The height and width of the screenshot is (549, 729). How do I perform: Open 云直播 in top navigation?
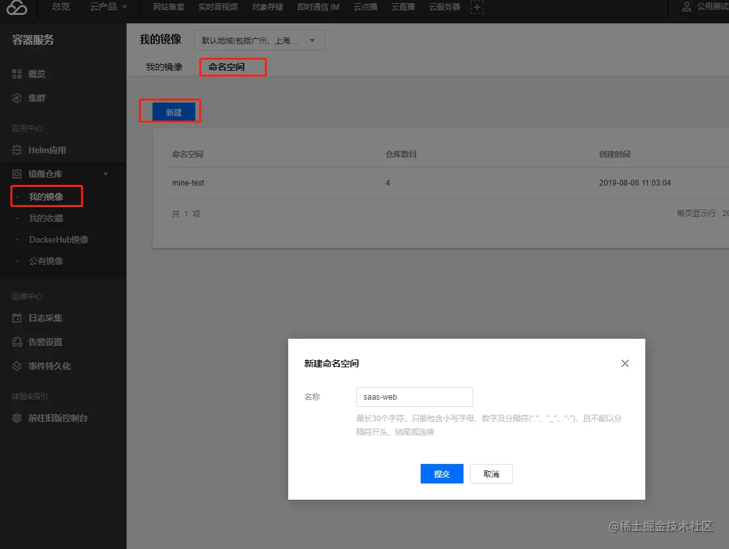pos(403,7)
